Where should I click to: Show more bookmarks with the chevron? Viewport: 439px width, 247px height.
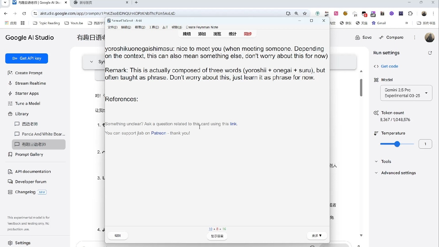pos(406,23)
